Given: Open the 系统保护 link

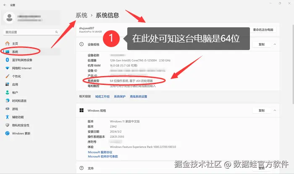Looking at the screenshot, I should (120, 97).
